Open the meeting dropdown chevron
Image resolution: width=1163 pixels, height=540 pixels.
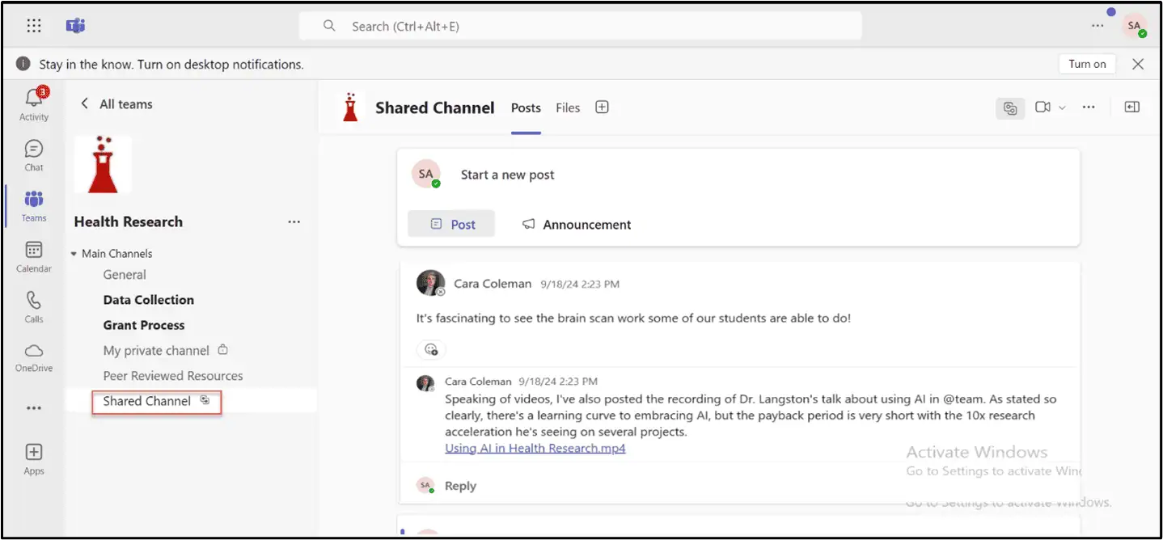tap(1062, 107)
